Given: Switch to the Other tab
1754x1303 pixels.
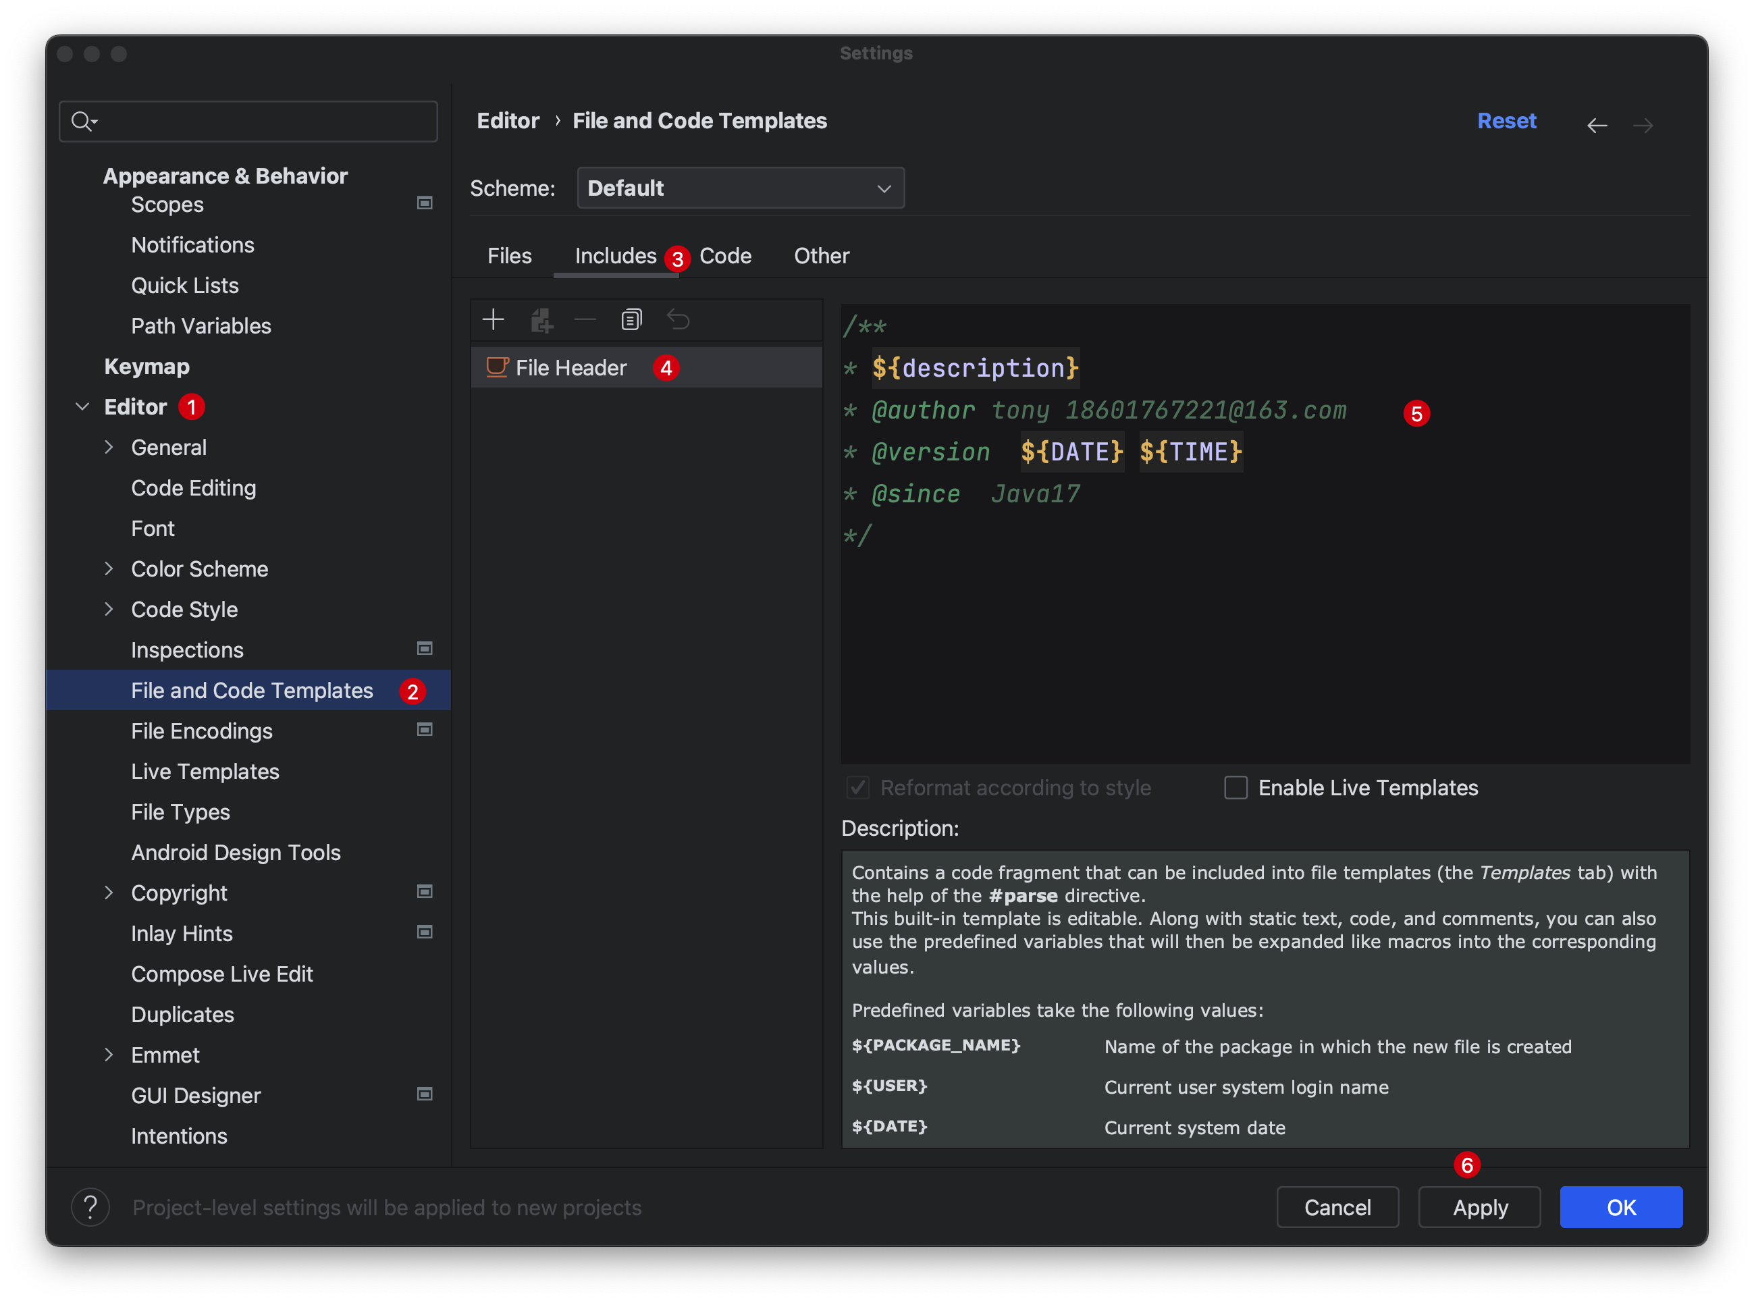Looking at the screenshot, I should pos(821,256).
